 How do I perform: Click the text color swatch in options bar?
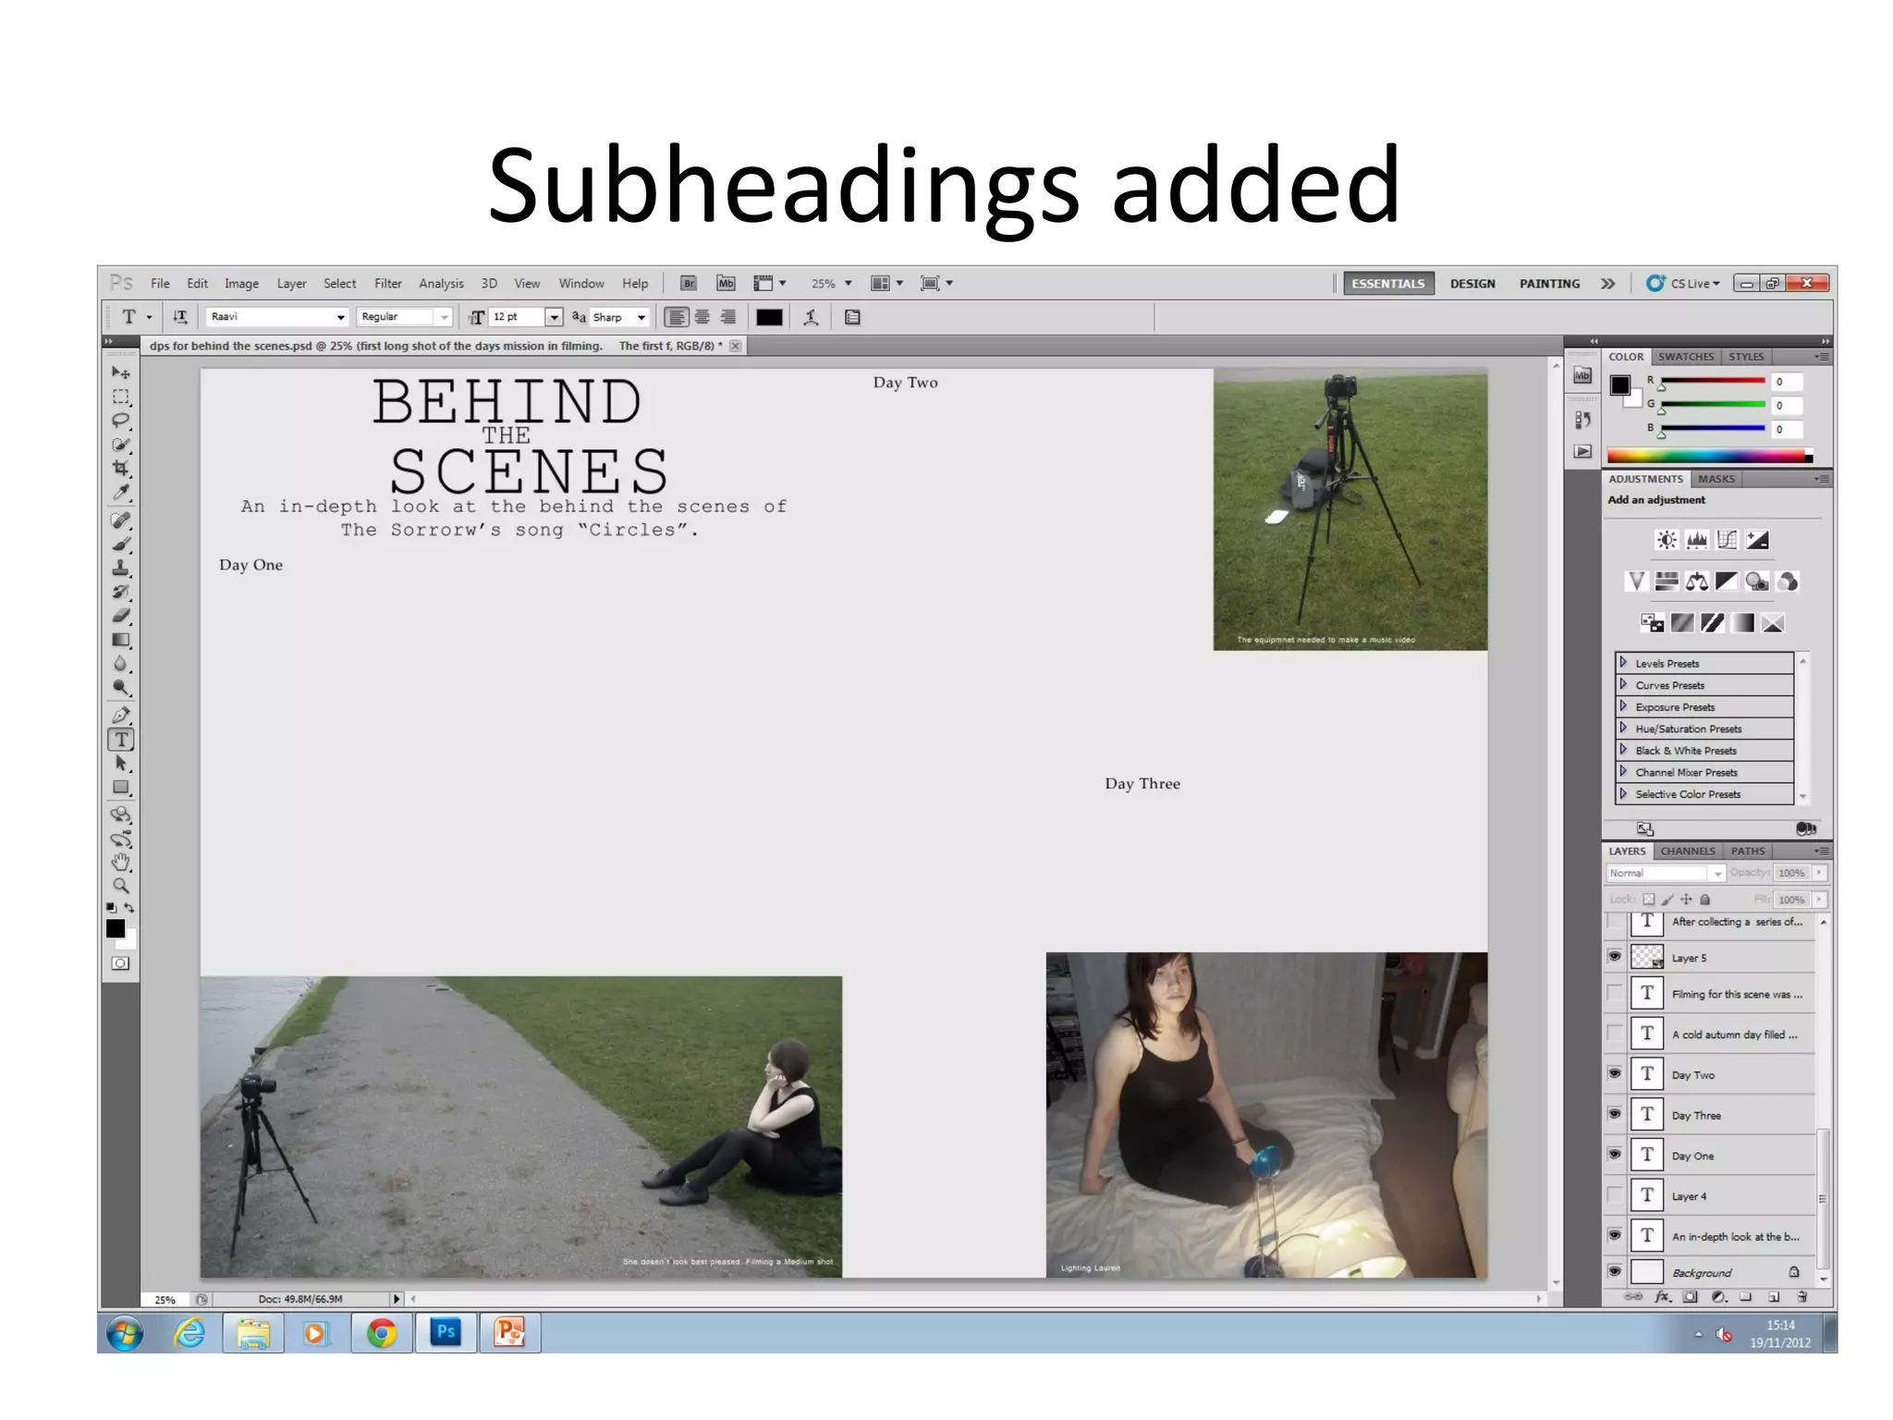[x=769, y=317]
